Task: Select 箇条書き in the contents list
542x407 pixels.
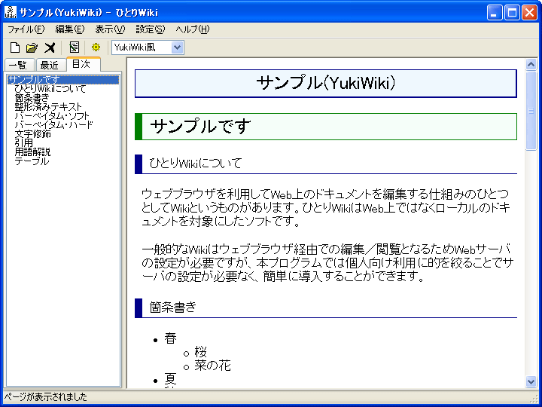Action: click(x=32, y=98)
